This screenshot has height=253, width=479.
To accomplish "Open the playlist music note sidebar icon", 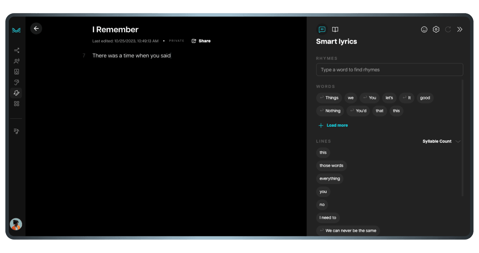I will pos(16,131).
